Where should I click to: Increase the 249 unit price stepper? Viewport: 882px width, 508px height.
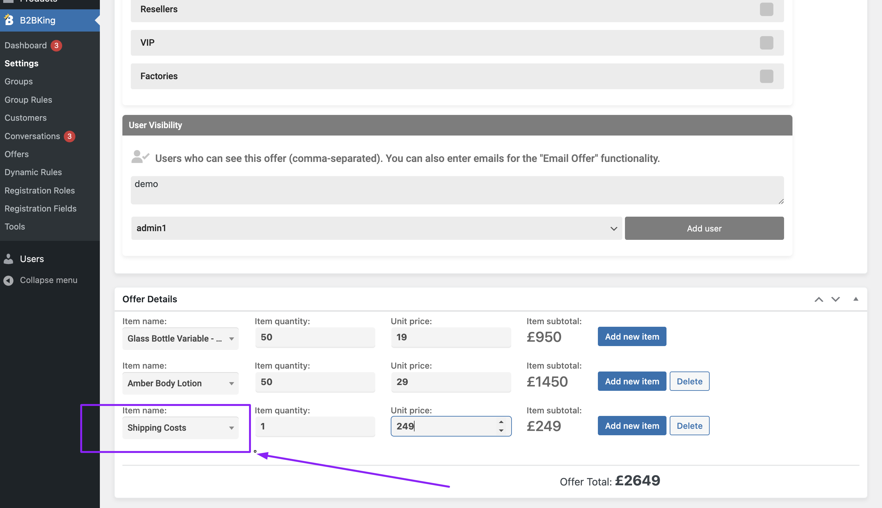tap(501, 422)
